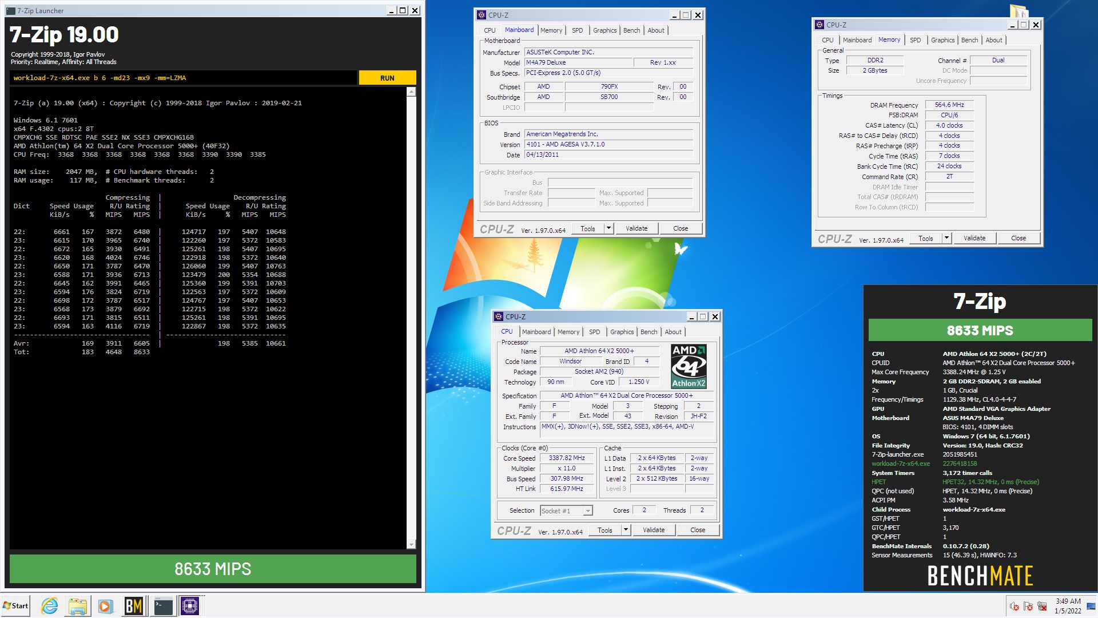Click the Show desktop button at taskbar end
Viewport: 1098px width, 618px height.
(1091, 606)
